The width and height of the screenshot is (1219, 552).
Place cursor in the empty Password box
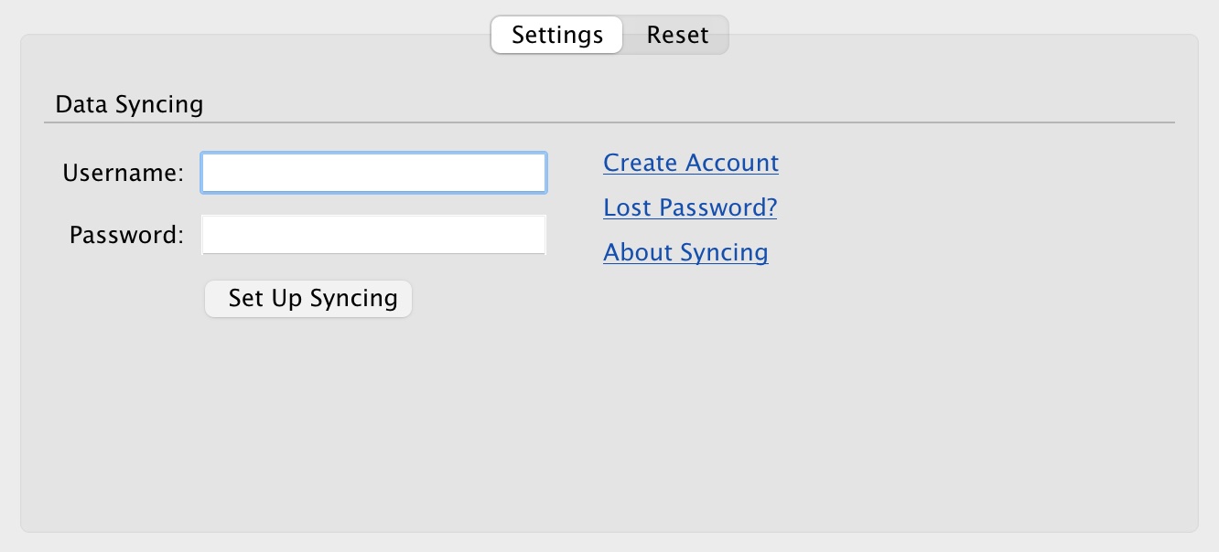coord(373,235)
